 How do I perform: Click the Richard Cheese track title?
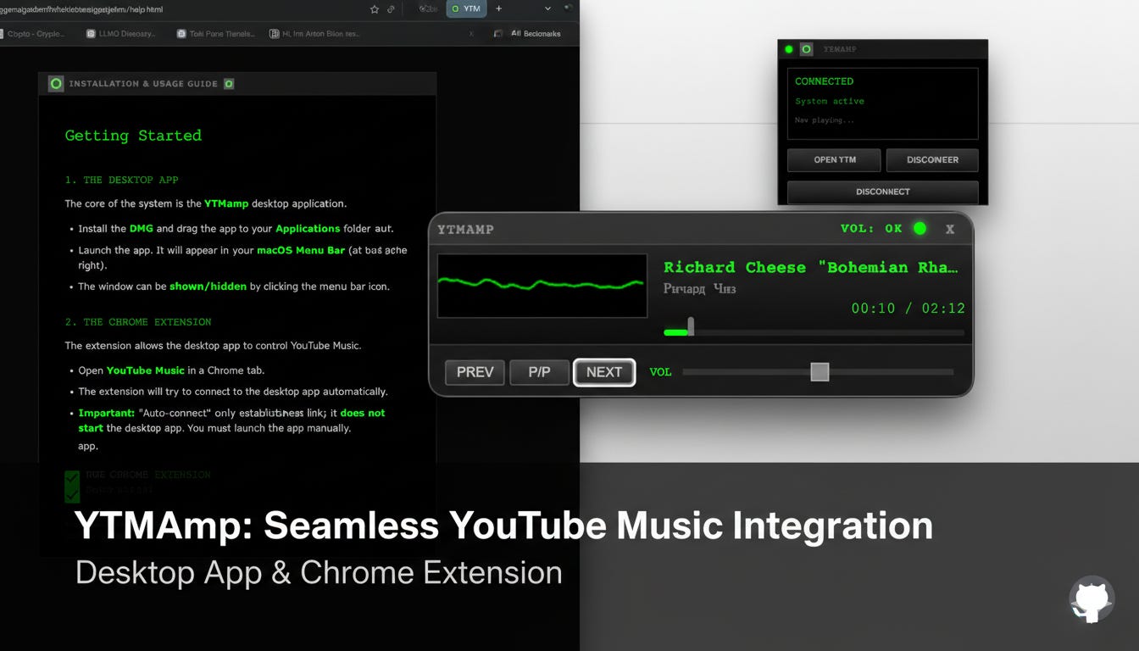coord(811,267)
